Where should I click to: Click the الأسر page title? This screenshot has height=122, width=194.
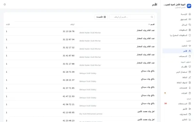(x=155, y=5)
